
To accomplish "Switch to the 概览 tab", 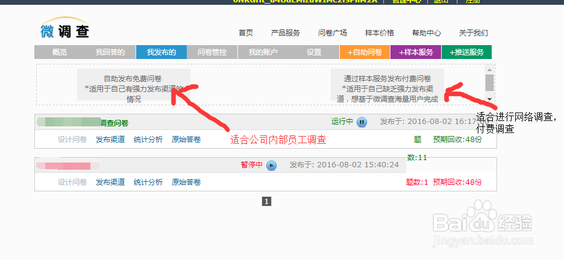I will click(x=60, y=52).
